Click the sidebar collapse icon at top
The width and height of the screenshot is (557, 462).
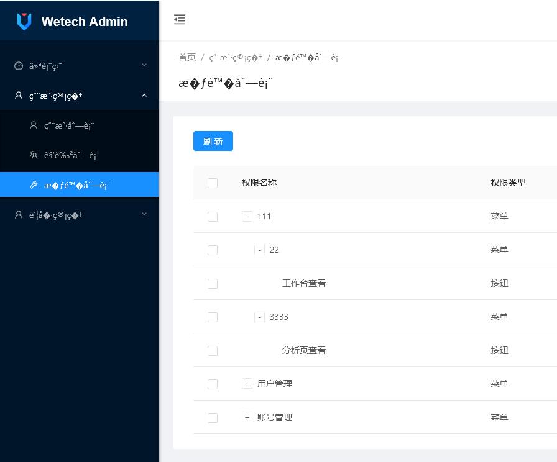coord(180,19)
